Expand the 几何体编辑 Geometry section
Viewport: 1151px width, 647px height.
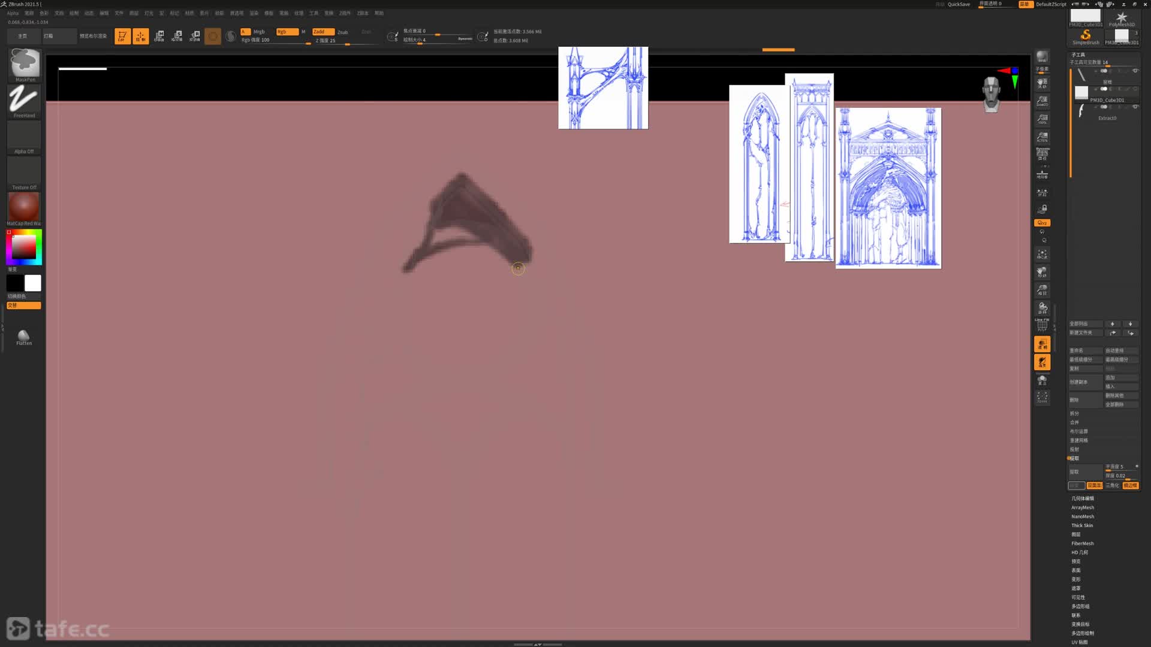pos(1083,498)
